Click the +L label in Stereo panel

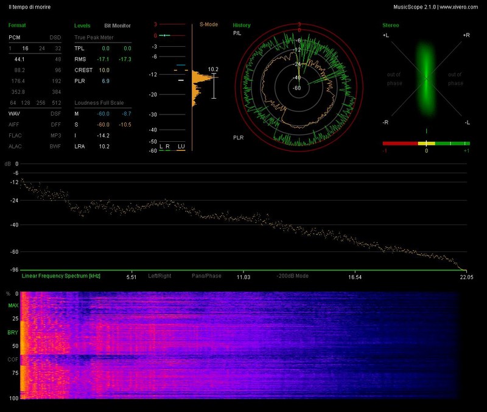tap(386, 35)
